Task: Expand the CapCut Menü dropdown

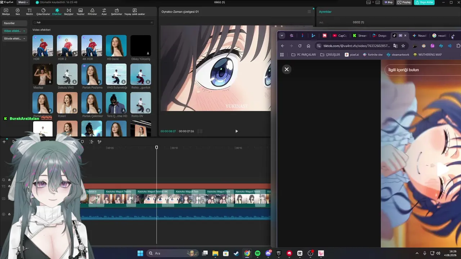Action: pyautogui.click(x=23, y=2)
